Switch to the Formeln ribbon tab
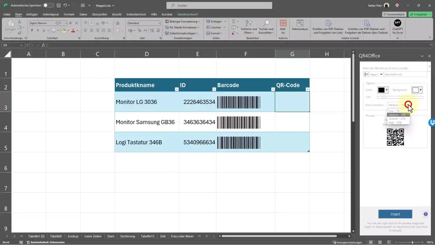The image size is (435, 245). pos(69,14)
